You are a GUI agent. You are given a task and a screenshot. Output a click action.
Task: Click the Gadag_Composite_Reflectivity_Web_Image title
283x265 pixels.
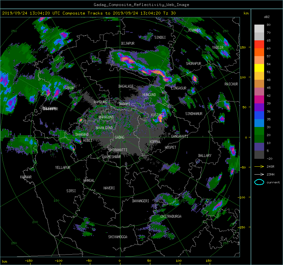(141, 5)
